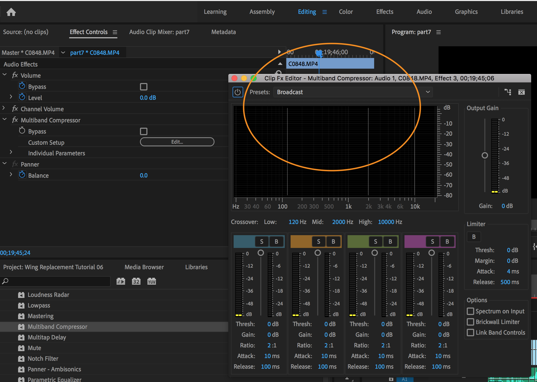
Task: Switch to the Color workspace
Action: (x=345, y=12)
